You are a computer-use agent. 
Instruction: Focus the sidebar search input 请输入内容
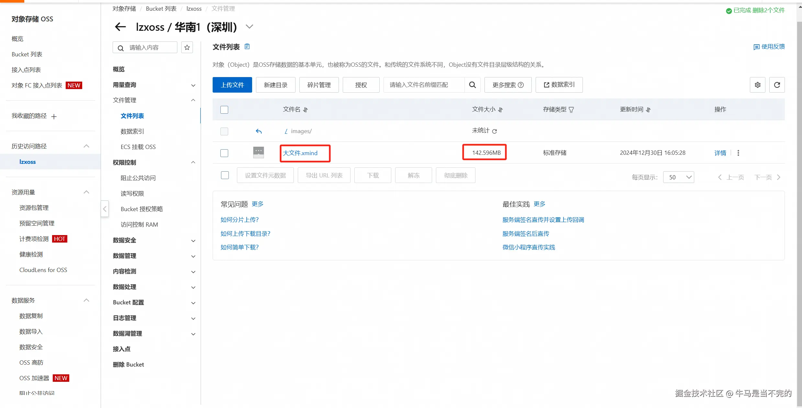tap(145, 48)
